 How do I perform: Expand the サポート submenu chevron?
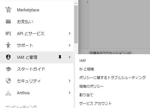70,45
